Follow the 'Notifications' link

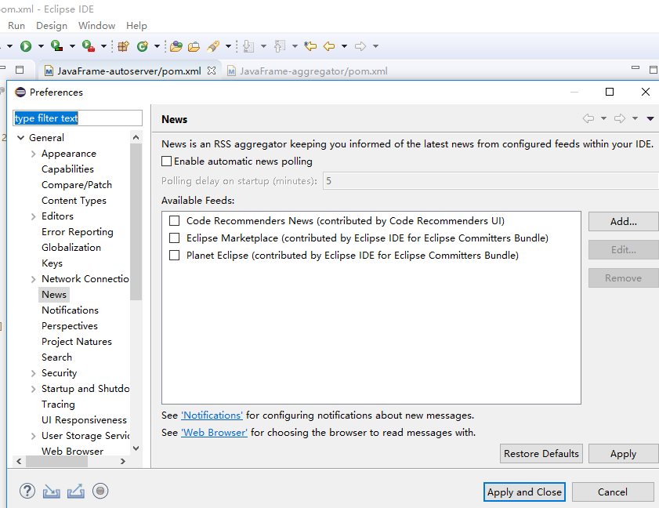tap(212, 415)
